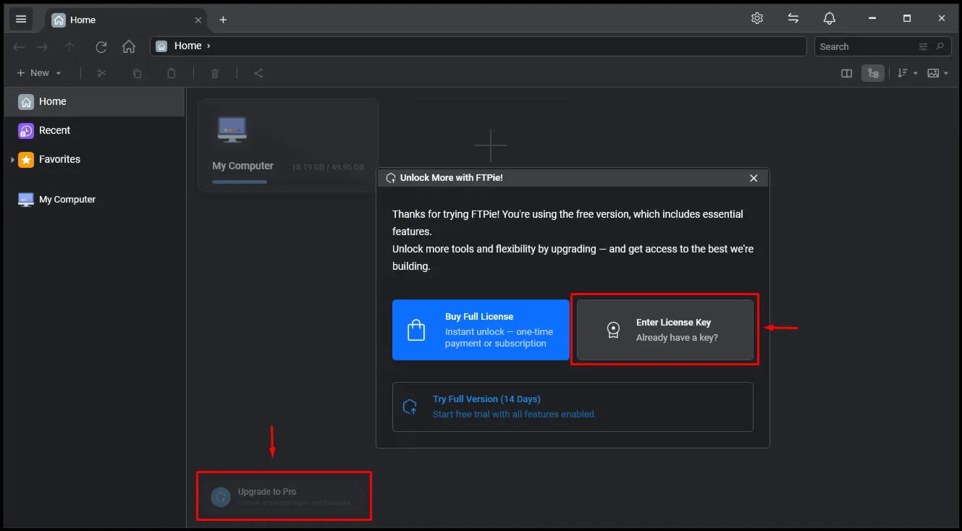Screen dimensions: 962x531
Task: Open Recent in the sidebar
Action: [x=95, y=130]
